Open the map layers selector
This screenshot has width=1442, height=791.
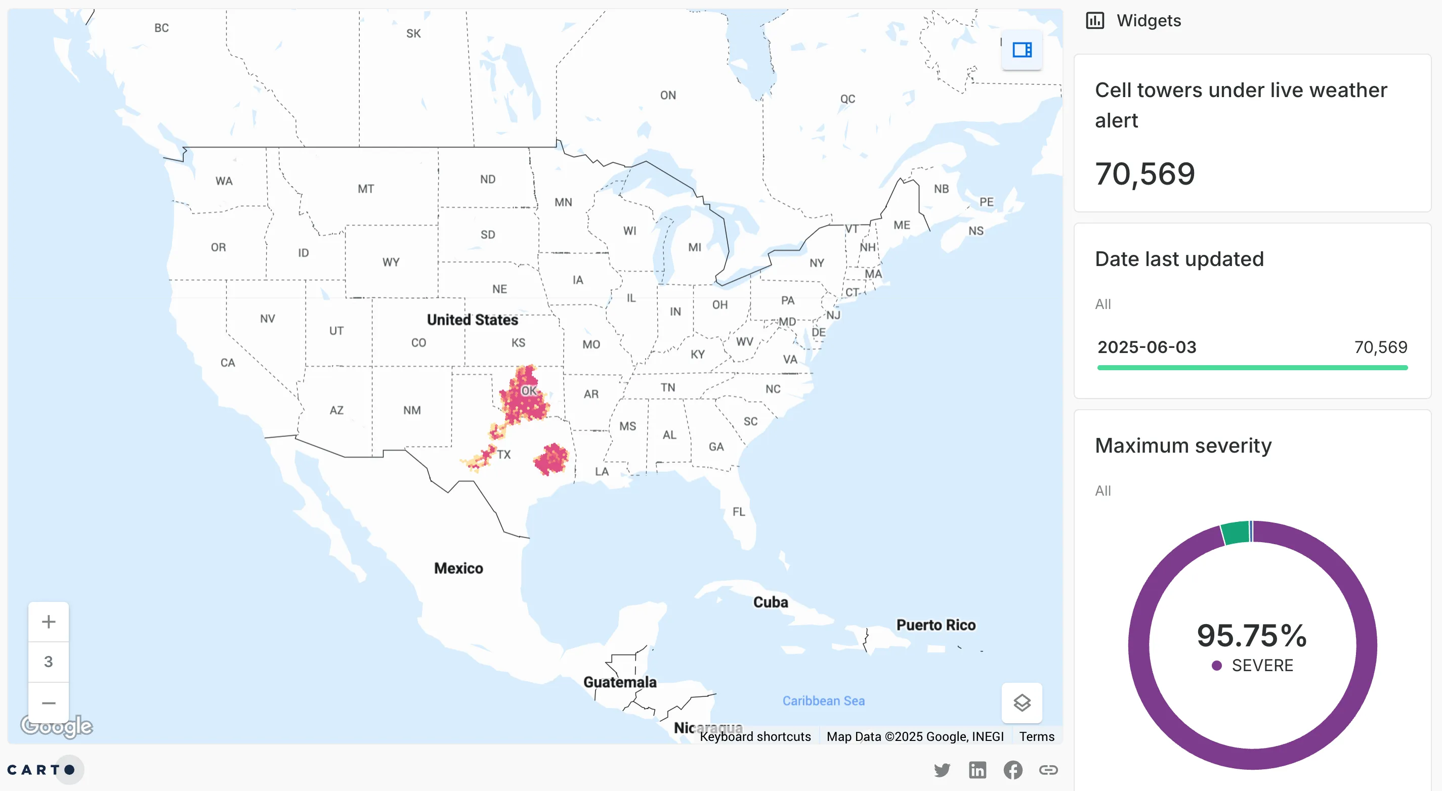tap(1022, 702)
